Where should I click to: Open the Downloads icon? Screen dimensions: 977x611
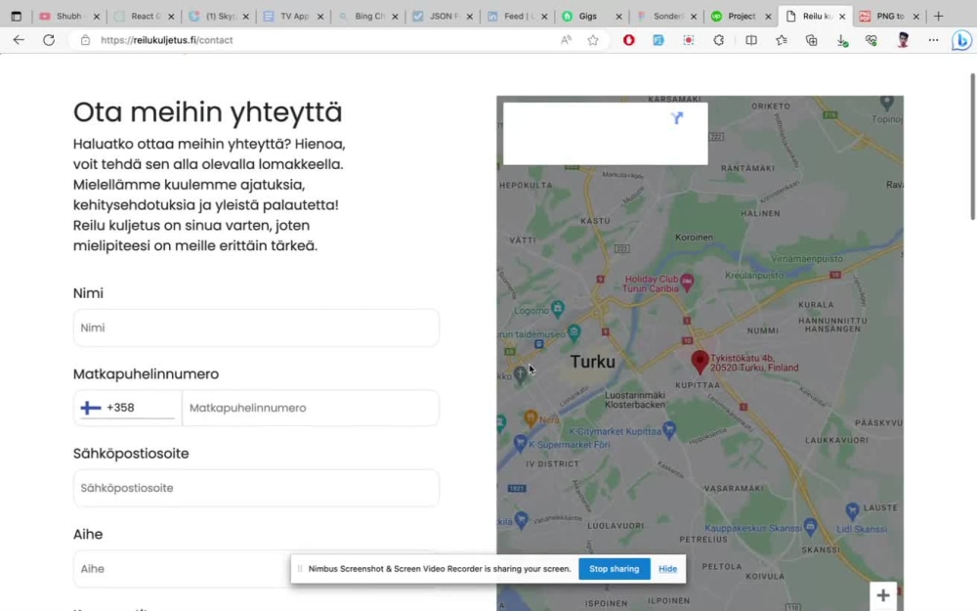pos(842,40)
